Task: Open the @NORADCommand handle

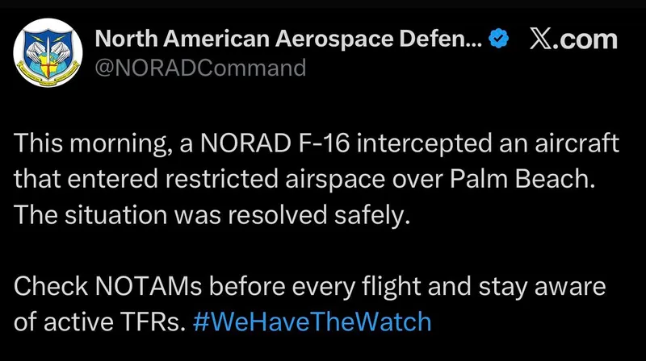Action: pyautogui.click(x=201, y=68)
